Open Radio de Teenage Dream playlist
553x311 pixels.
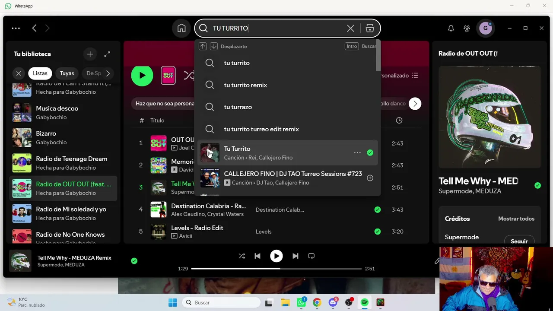pos(63,163)
